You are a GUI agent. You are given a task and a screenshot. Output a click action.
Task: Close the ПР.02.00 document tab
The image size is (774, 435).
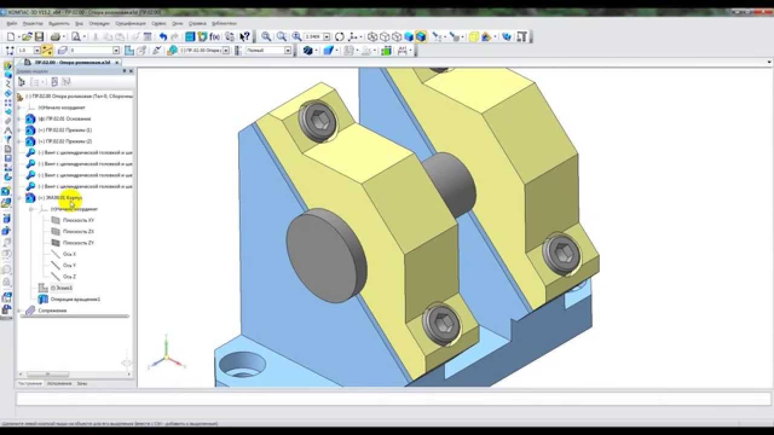117,62
